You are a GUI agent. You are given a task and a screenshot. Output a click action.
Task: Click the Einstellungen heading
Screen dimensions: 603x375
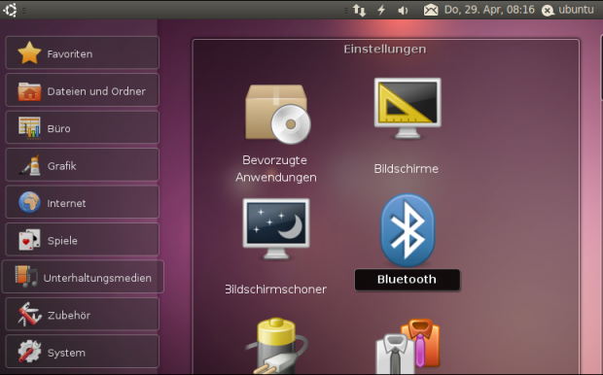[385, 50]
